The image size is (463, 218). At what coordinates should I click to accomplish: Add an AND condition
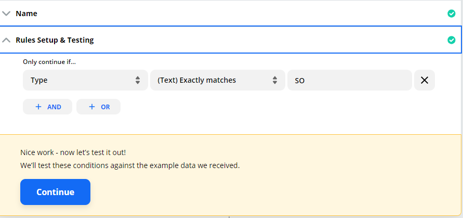pyautogui.click(x=47, y=107)
